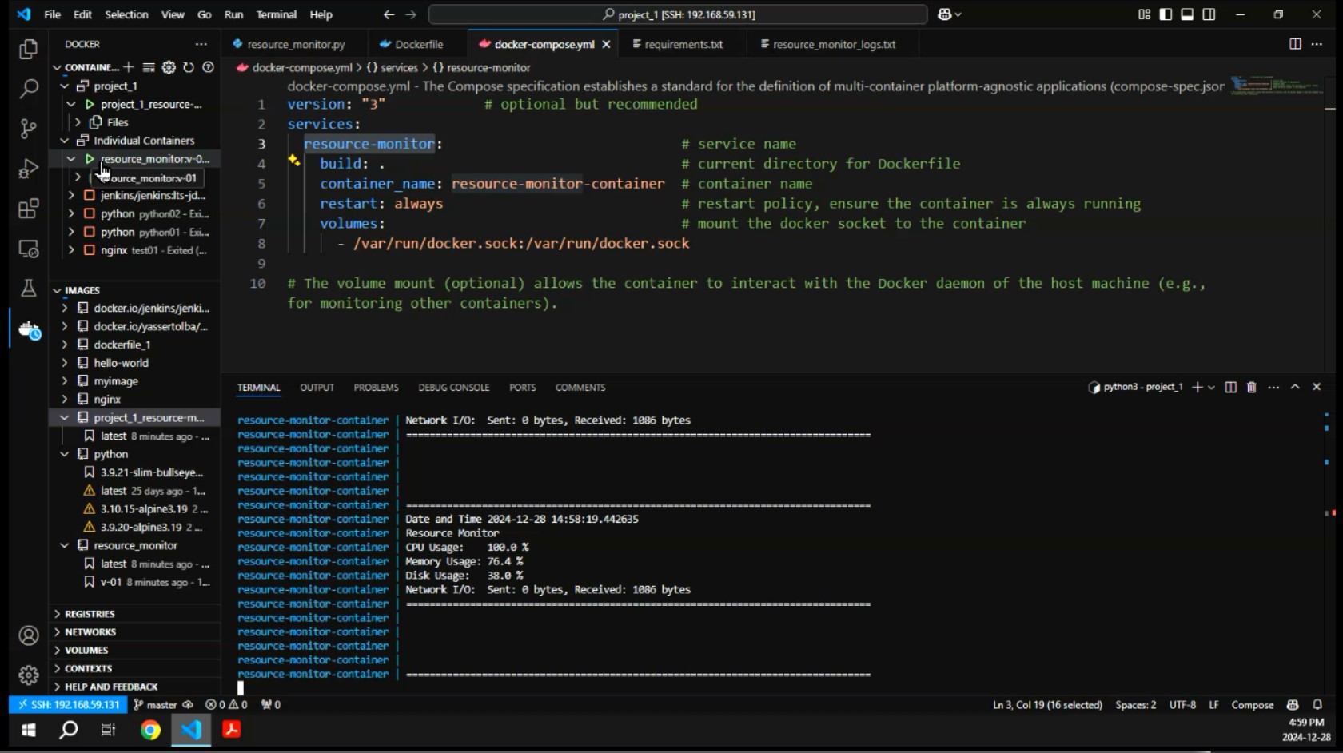The height and width of the screenshot is (753, 1343).
Task: Switch to the requirements.txt tab
Action: point(683,44)
